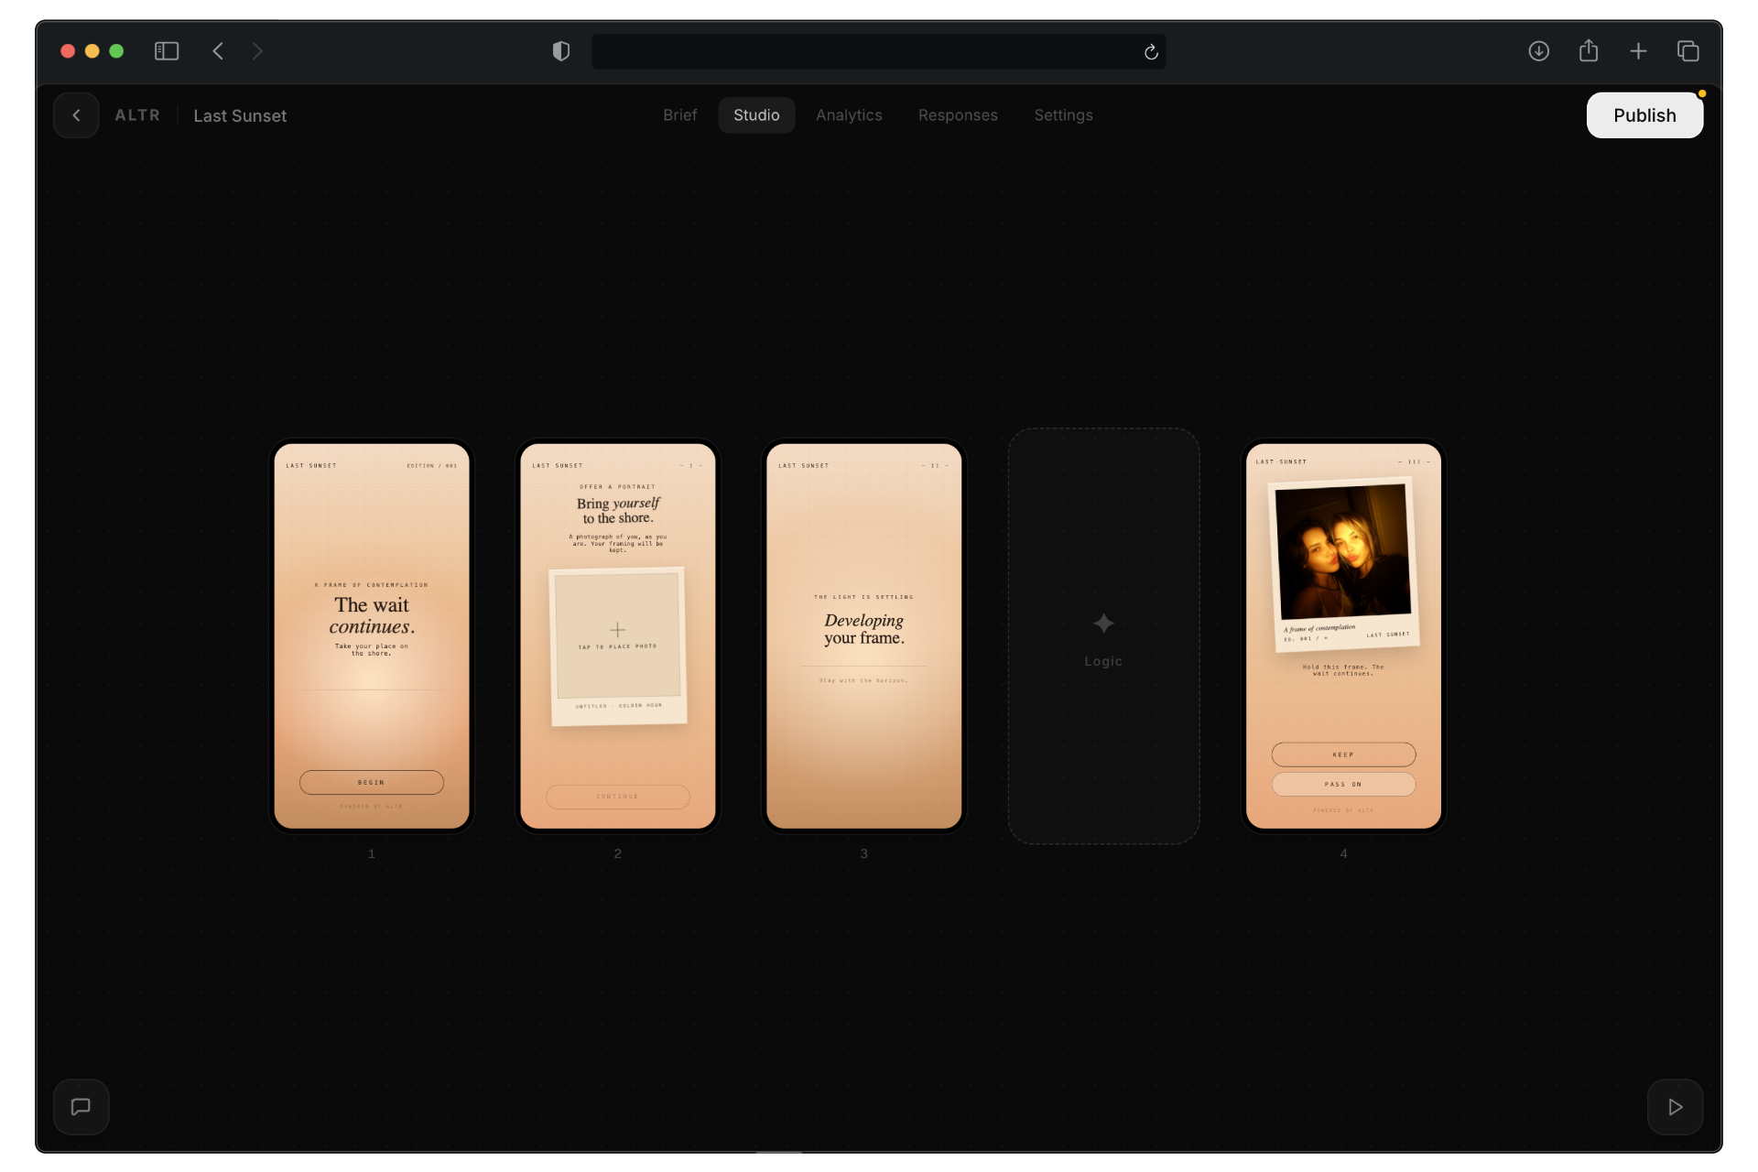Select the Developing your frame screen
The image size is (1758, 1172).
(x=863, y=636)
